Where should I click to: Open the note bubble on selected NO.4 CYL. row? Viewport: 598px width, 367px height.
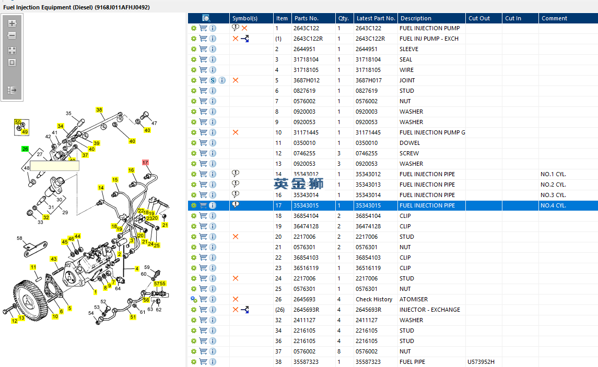(x=236, y=205)
